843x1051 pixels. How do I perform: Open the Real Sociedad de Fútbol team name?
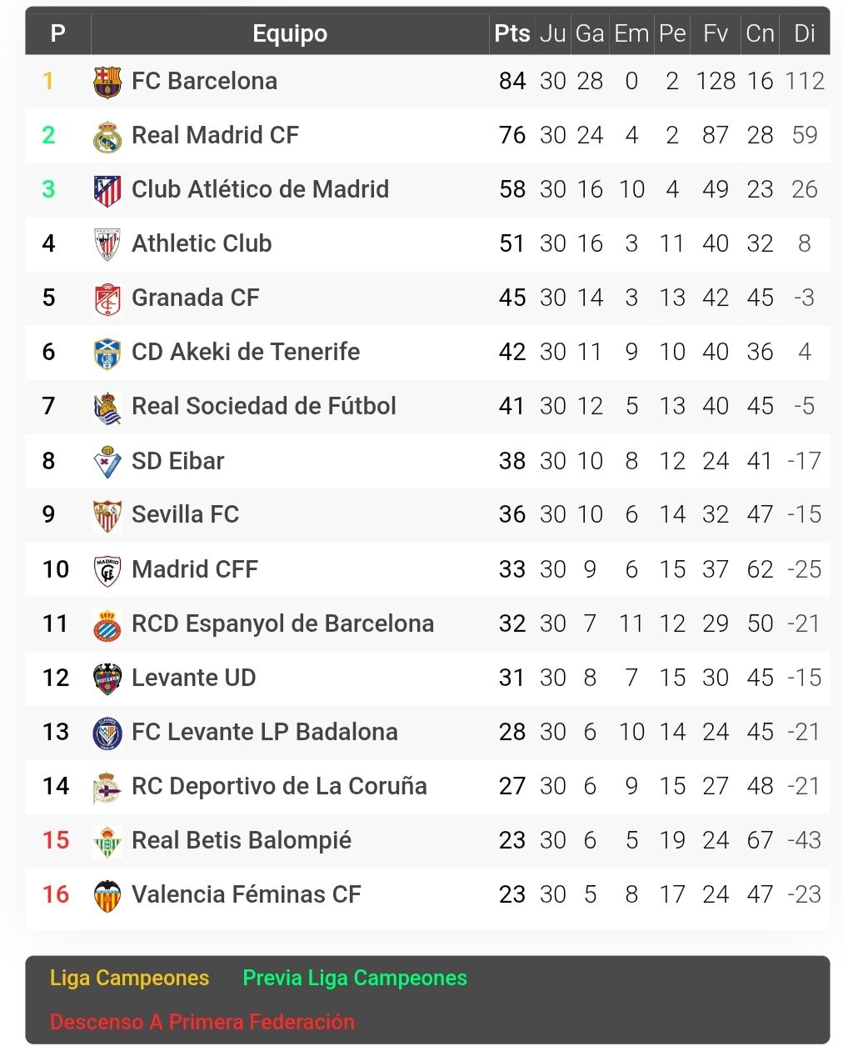coord(264,406)
